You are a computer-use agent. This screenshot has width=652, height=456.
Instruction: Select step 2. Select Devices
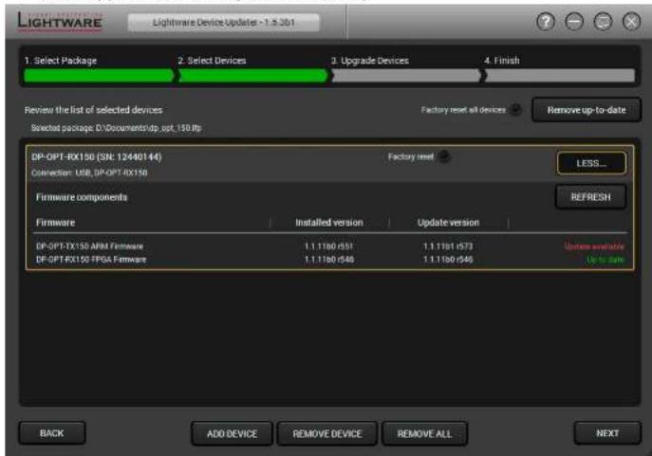coord(212,61)
